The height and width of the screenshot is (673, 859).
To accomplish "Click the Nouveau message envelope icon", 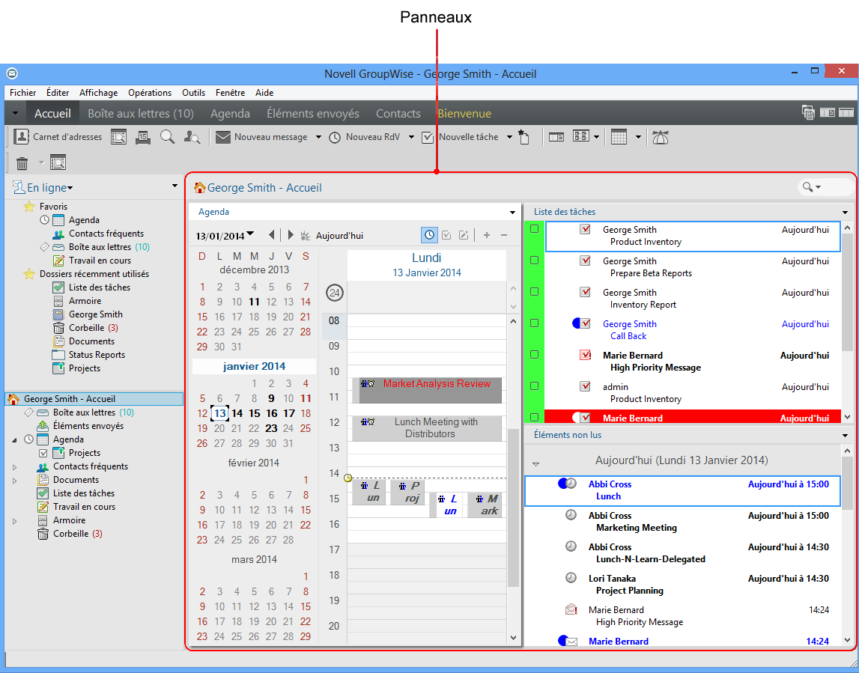I will point(222,137).
